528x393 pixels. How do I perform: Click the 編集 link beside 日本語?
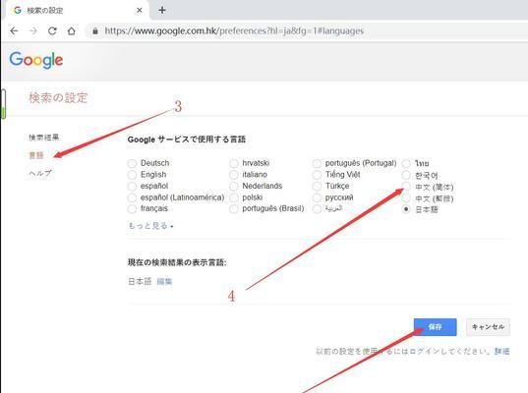[x=164, y=281]
